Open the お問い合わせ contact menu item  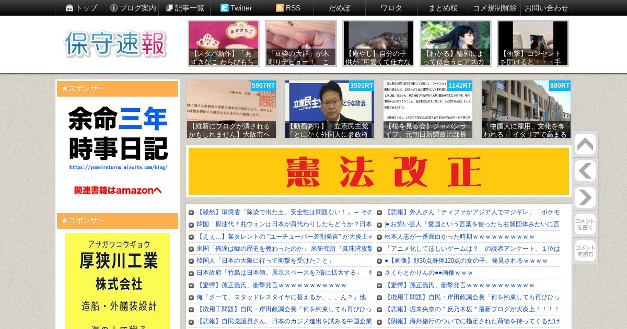pyautogui.click(x=546, y=8)
